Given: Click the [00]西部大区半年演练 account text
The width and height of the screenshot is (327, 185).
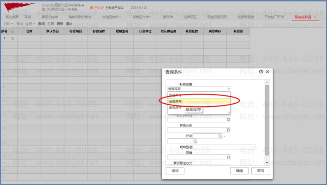Looking at the screenshot, I should [61, 9].
